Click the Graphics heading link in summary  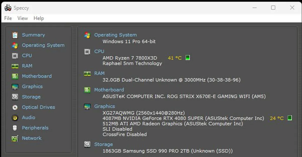click(104, 106)
